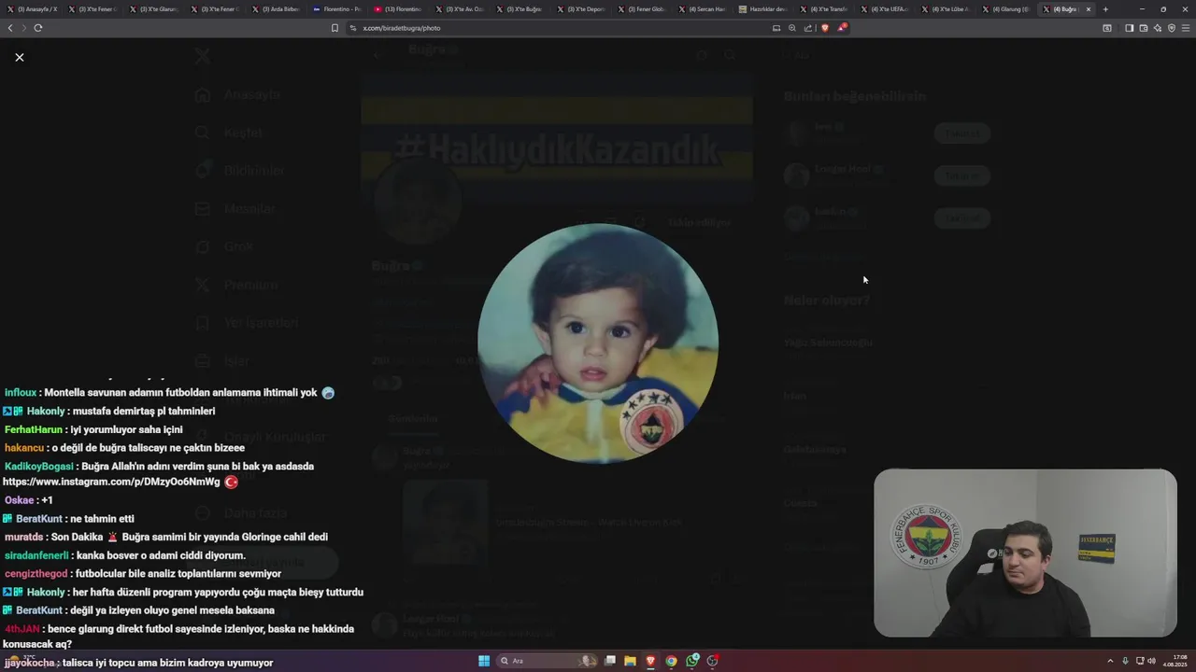The width and height of the screenshot is (1196, 672).
Task: Switch to the (6) Glarung tab
Action: point(1006,9)
